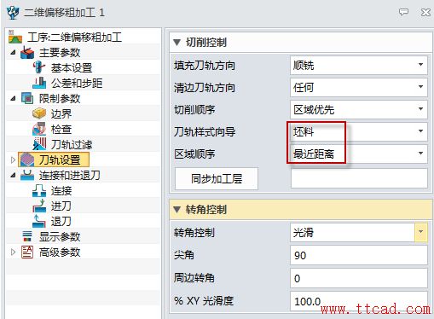This screenshot has width=434, height=319.
Task: Click the 工序:二维偏移粗加工 operation icon
Action: point(15,37)
